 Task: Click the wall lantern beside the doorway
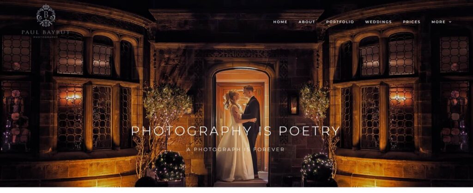pos(294,105)
